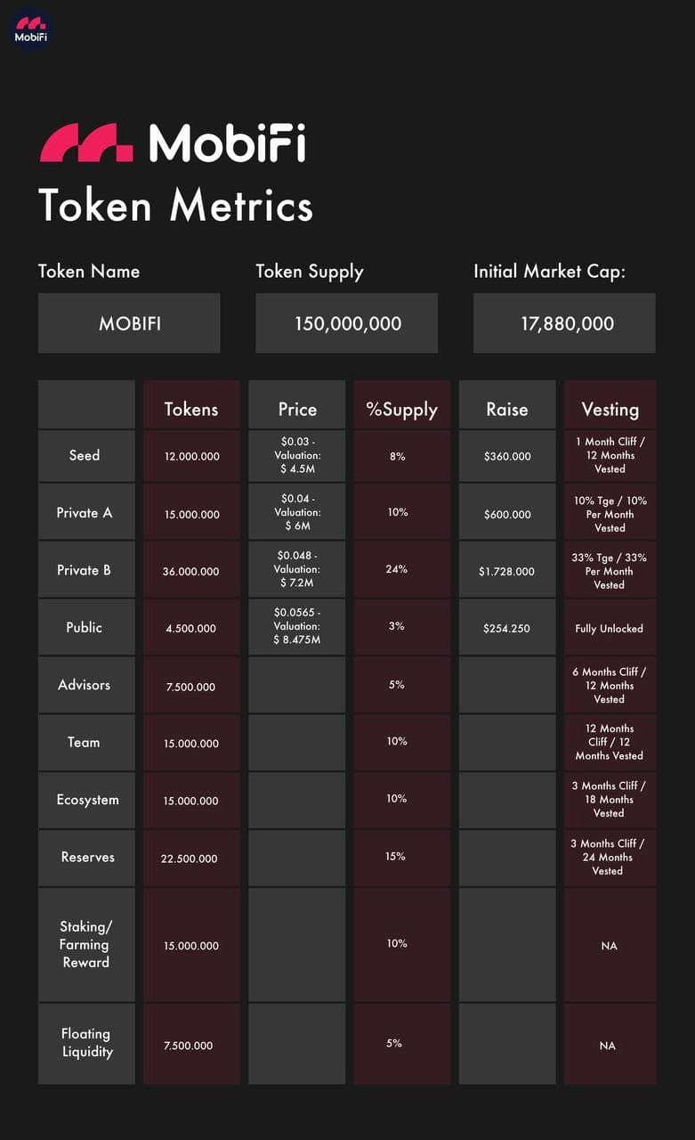The width and height of the screenshot is (695, 1140).
Task: Select the %Supply column header
Action: click(401, 410)
